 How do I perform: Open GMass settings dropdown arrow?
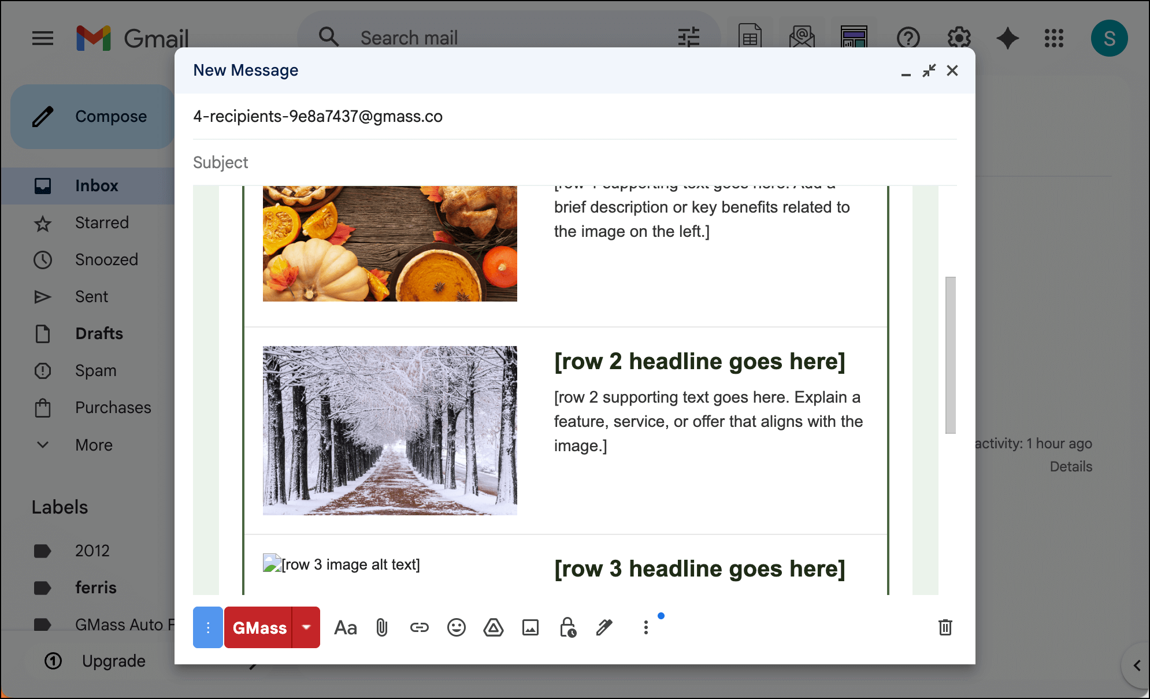point(306,627)
